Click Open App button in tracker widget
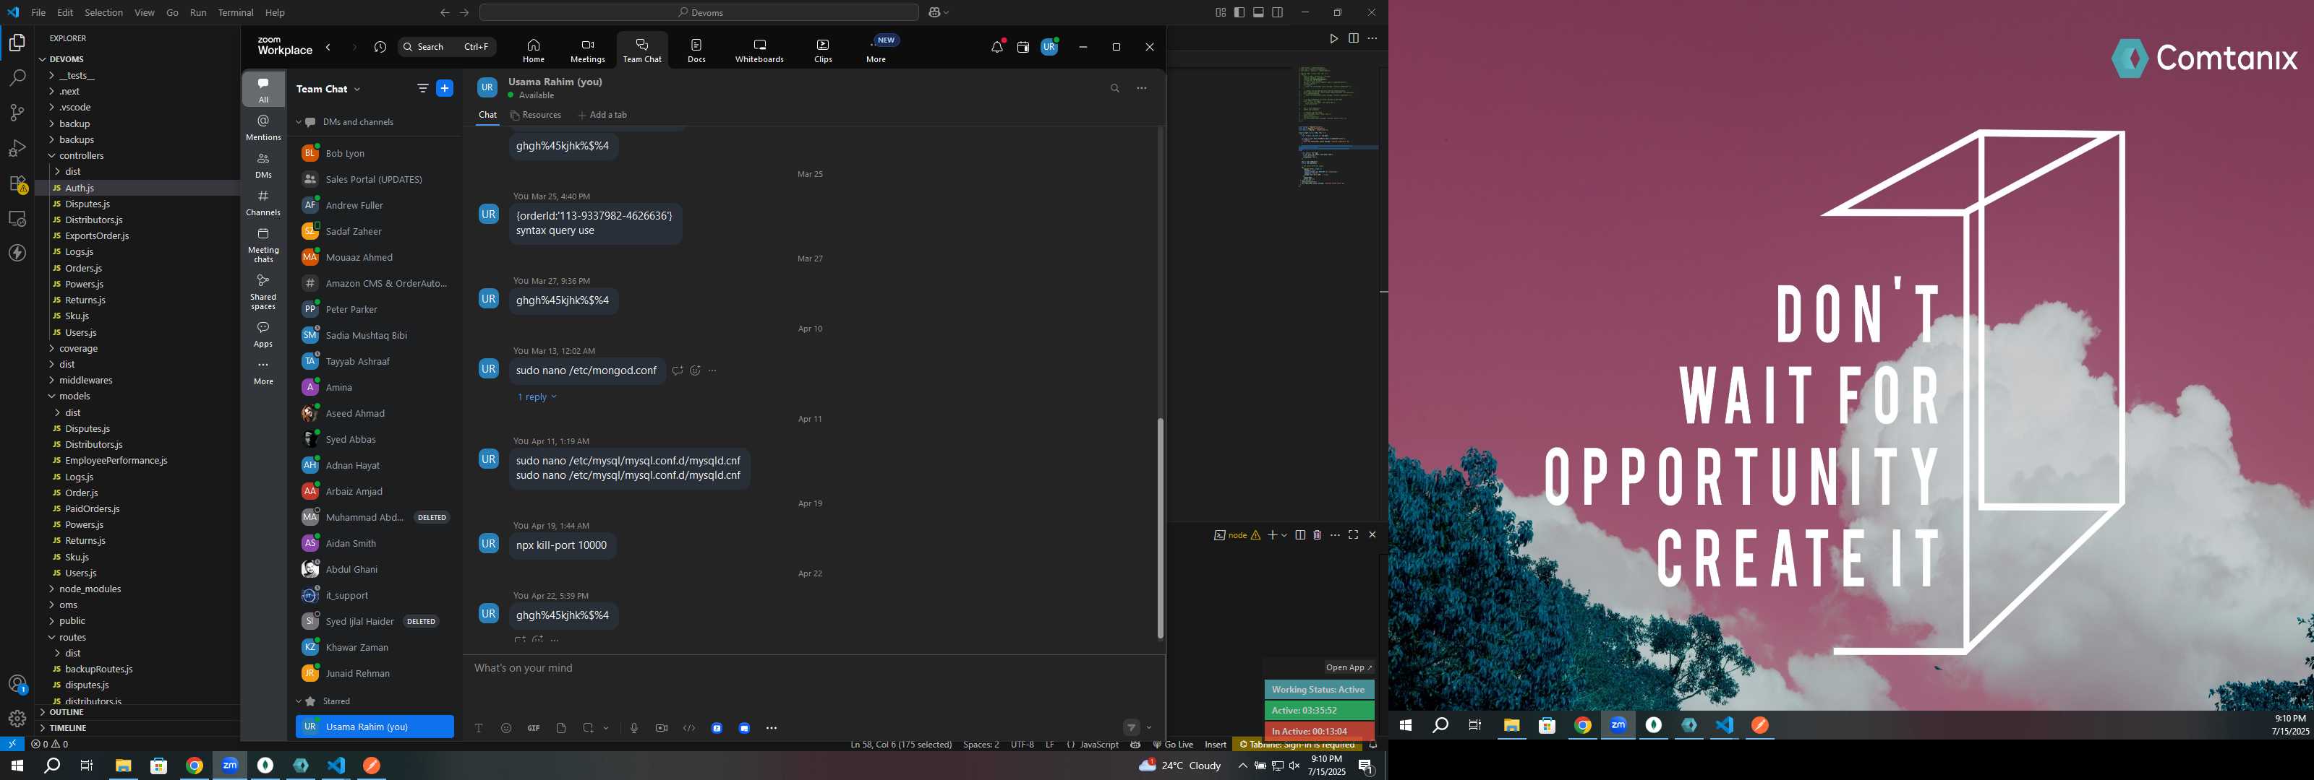This screenshot has width=2314, height=780. pyautogui.click(x=1349, y=668)
